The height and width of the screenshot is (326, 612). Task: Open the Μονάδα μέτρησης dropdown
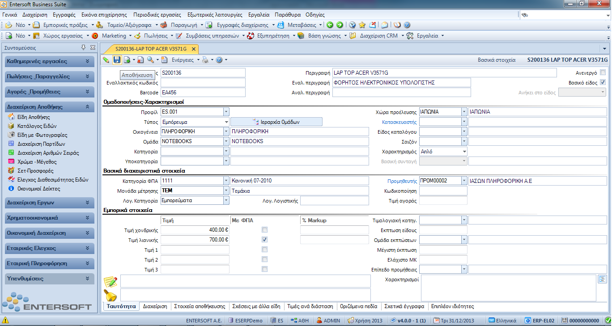pos(226,191)
